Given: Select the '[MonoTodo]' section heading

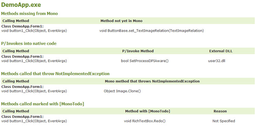Looking at the screenshot, I should 42,104.
